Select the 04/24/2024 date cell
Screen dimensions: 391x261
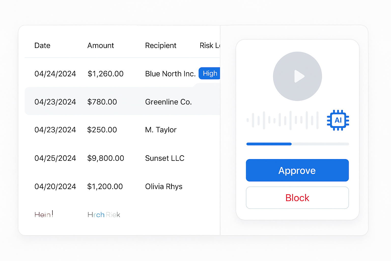[x=55, y=74]
